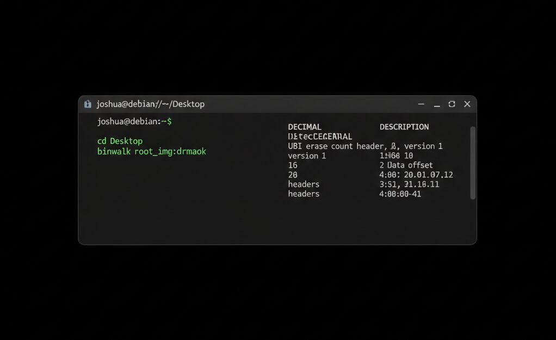Screen dimensions: 556x340
Task: Click the decimal value 16
Action: coord(293,165)
